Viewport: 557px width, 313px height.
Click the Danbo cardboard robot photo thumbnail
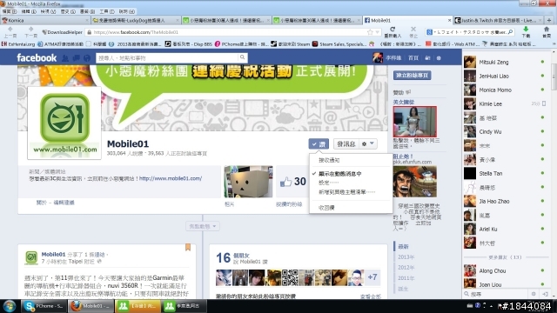click(x=248, y=182)
